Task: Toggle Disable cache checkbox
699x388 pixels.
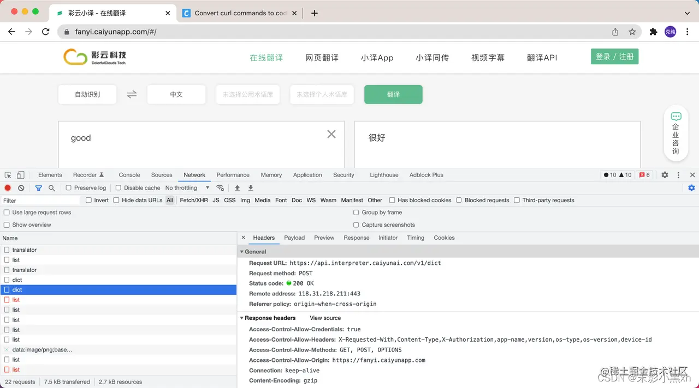Action: pos(119,188)
